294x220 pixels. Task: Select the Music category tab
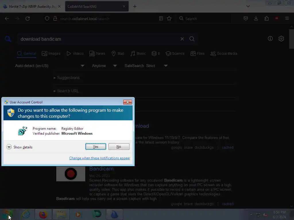pos(138,54)
